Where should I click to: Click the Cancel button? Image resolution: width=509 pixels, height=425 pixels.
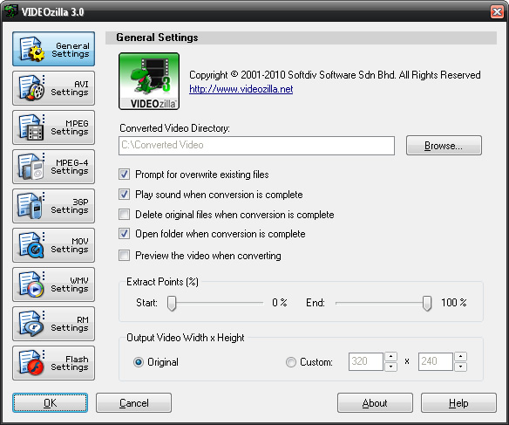pos(133,403)
